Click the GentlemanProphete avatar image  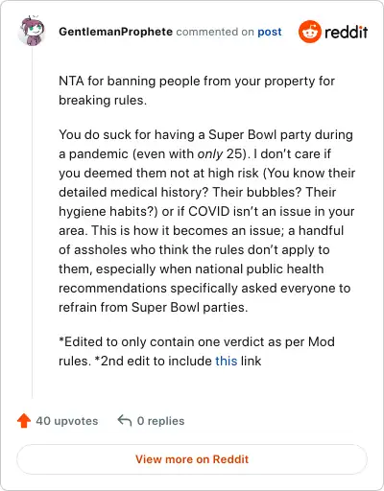[32, 32]
